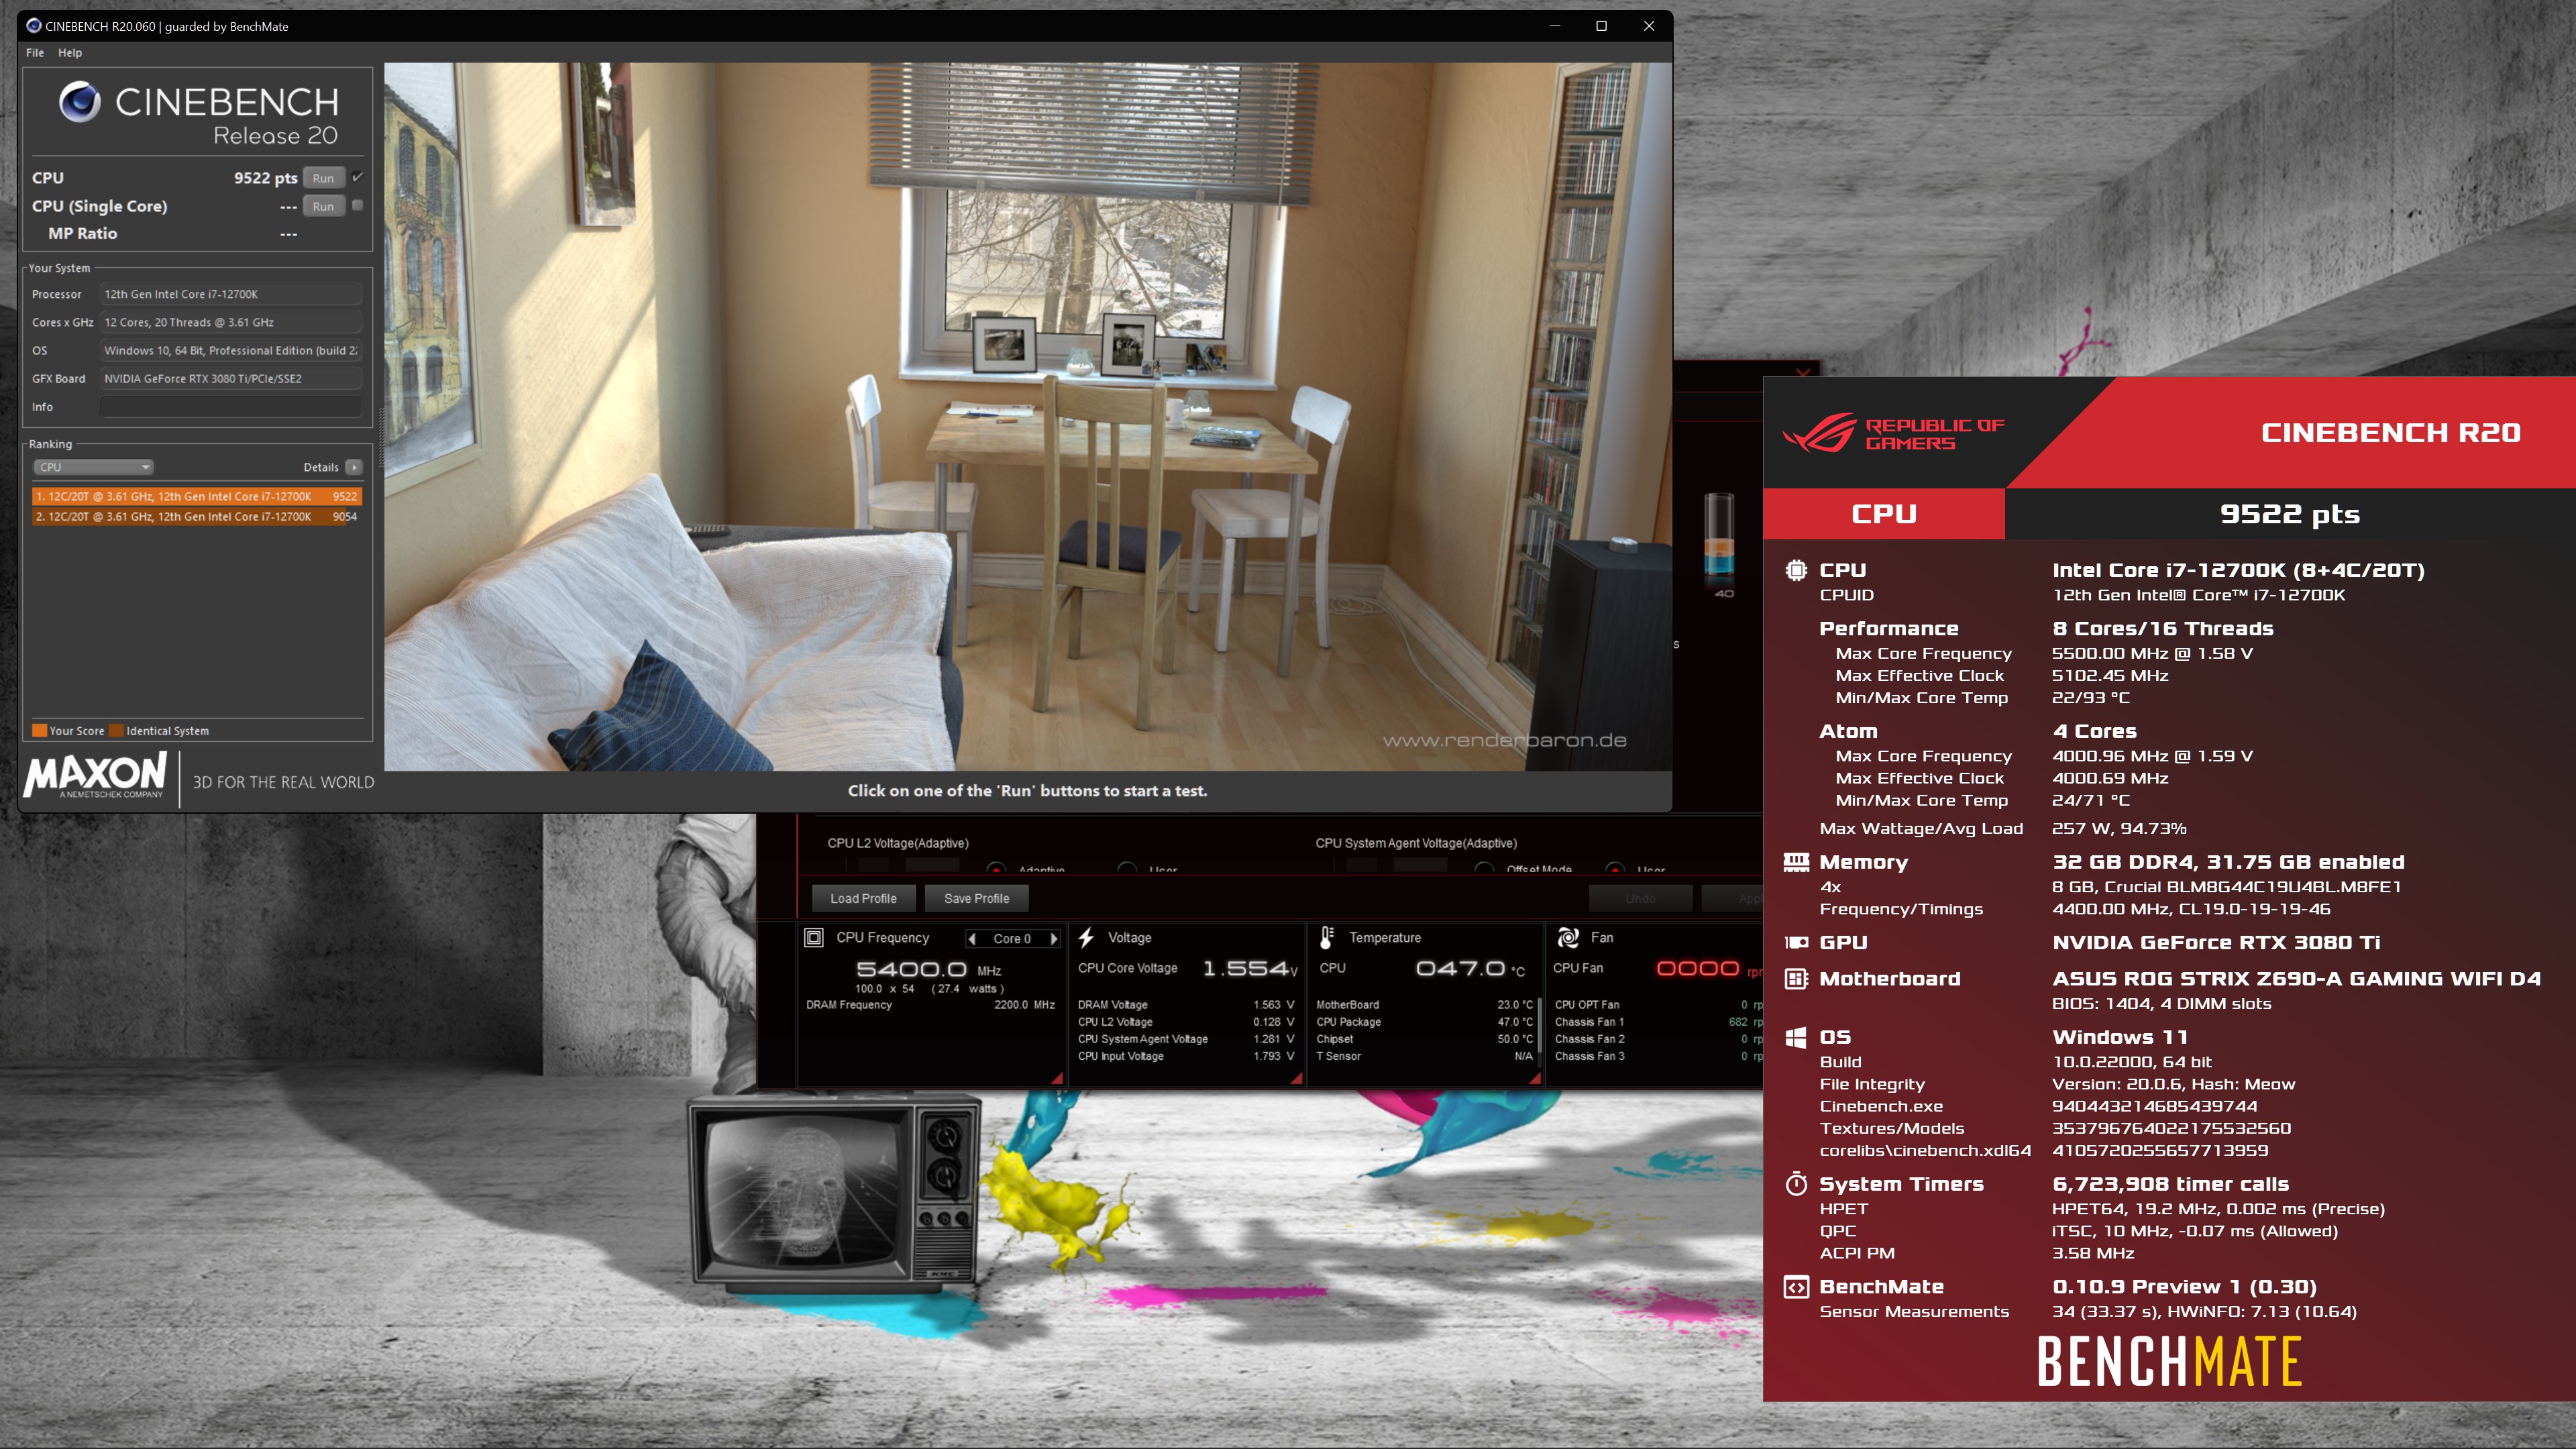
Task: Click the CINEBENCH R20 heading in BenchMate panel
Action: coord(2390,433)
